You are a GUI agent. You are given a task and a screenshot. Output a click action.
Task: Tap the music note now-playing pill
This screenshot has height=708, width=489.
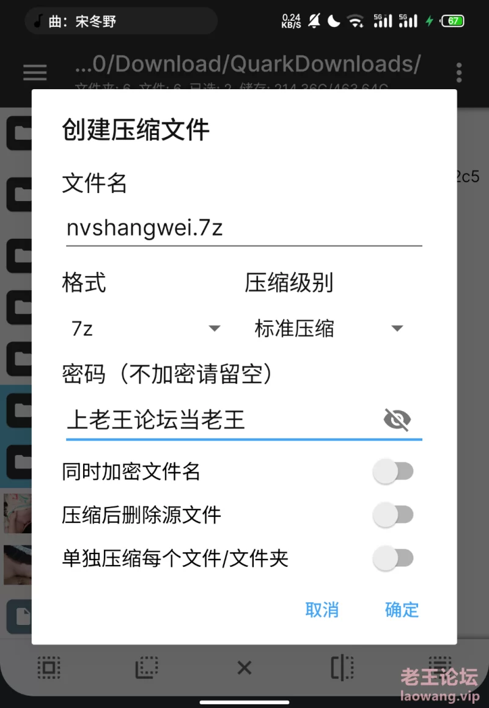(121, 21)
